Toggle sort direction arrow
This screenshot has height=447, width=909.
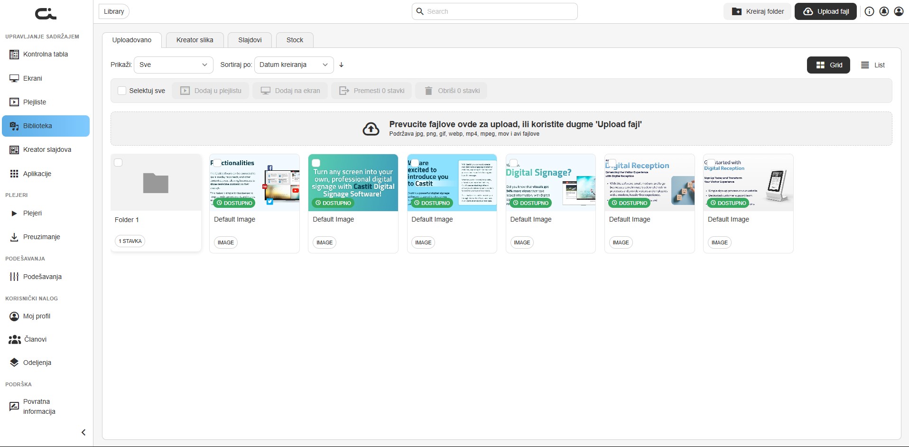point(341,65)
